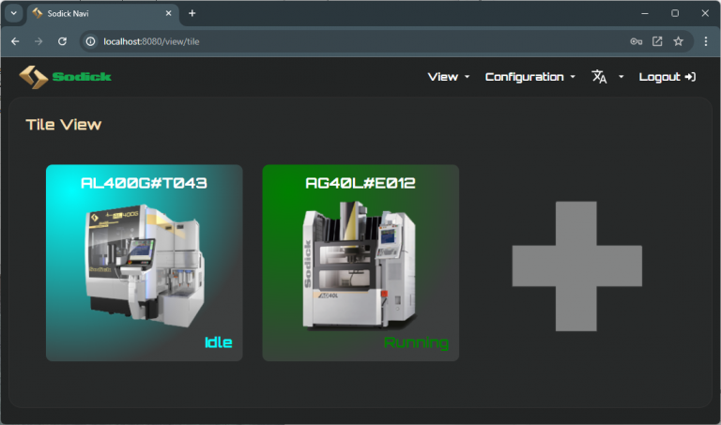Bookmark this page with star icon
Image resolution: width=721 pixels, height=425 pixels.
(678, 41)
